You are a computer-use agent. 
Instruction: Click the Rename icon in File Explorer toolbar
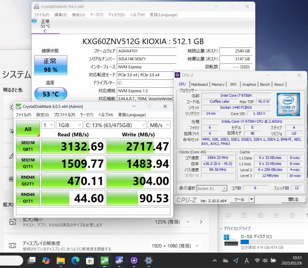[x=260, y=215]
